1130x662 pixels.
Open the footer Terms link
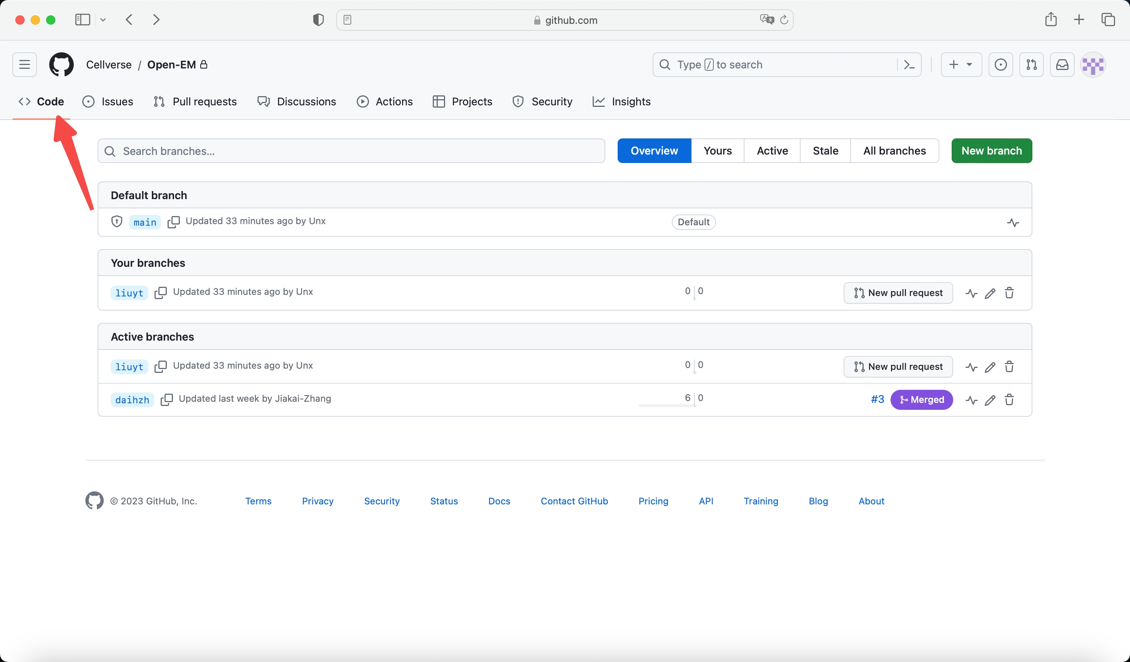pyautogui.click(x=258, y=501)
